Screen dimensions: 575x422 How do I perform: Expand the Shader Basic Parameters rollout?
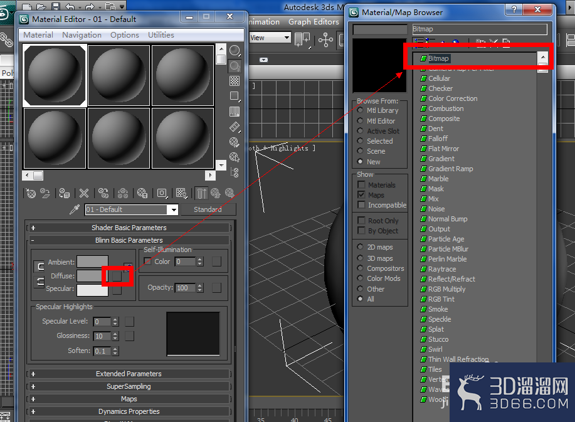[129, 228]
